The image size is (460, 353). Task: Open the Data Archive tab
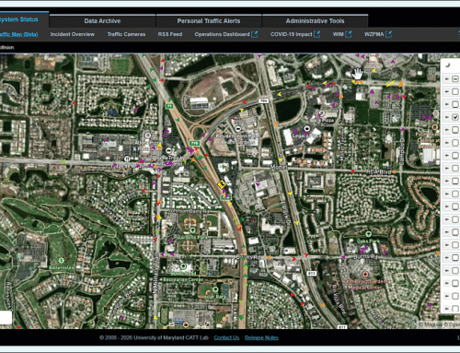tap(102, 21)
